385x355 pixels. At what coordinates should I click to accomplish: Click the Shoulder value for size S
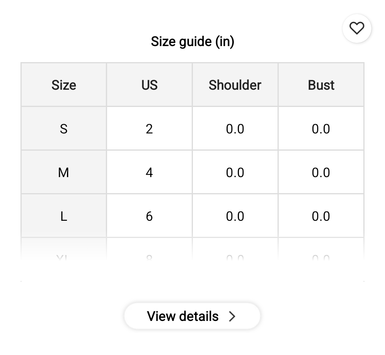[x=235, y=129]
